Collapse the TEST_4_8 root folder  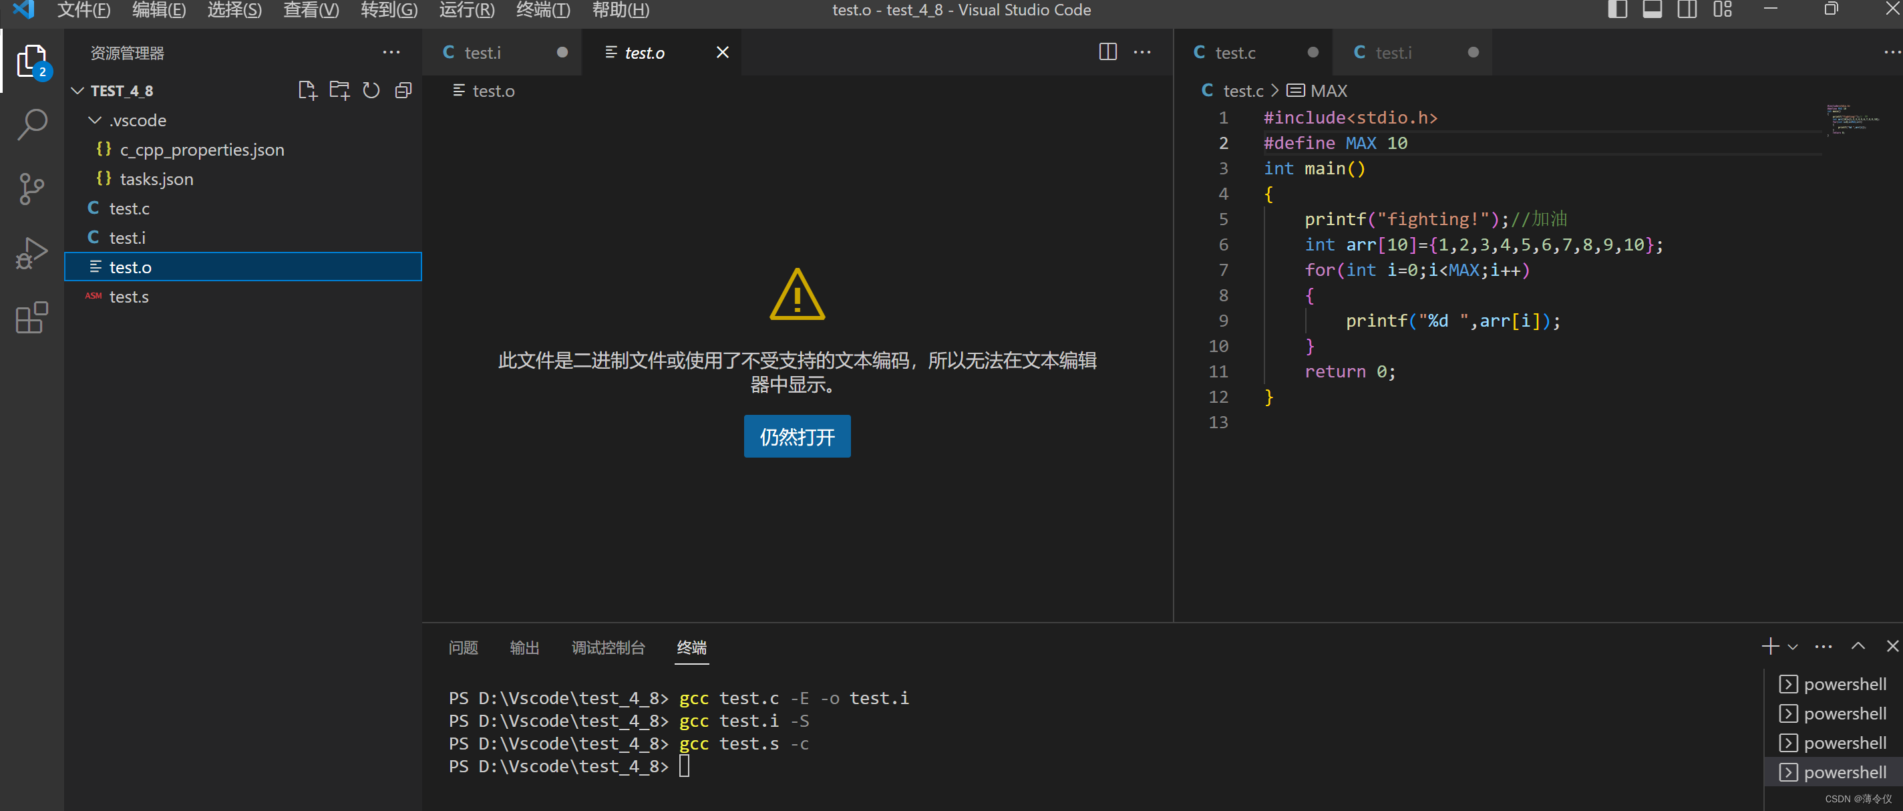point(77,91)
